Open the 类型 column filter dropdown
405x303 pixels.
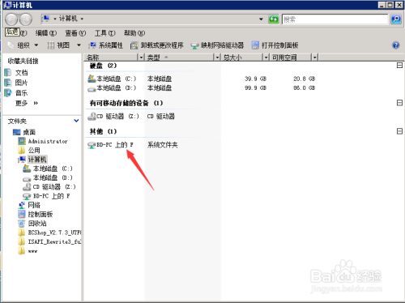click(x=217, y=58)
